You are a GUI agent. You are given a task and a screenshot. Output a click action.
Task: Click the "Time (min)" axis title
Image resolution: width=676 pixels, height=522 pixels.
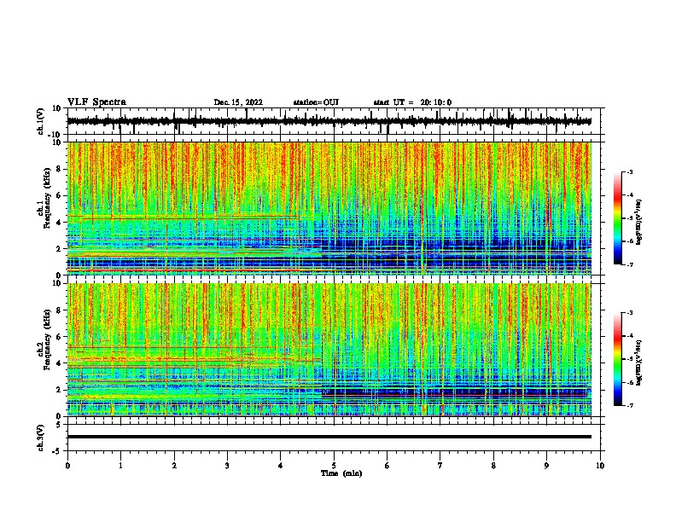341,473
